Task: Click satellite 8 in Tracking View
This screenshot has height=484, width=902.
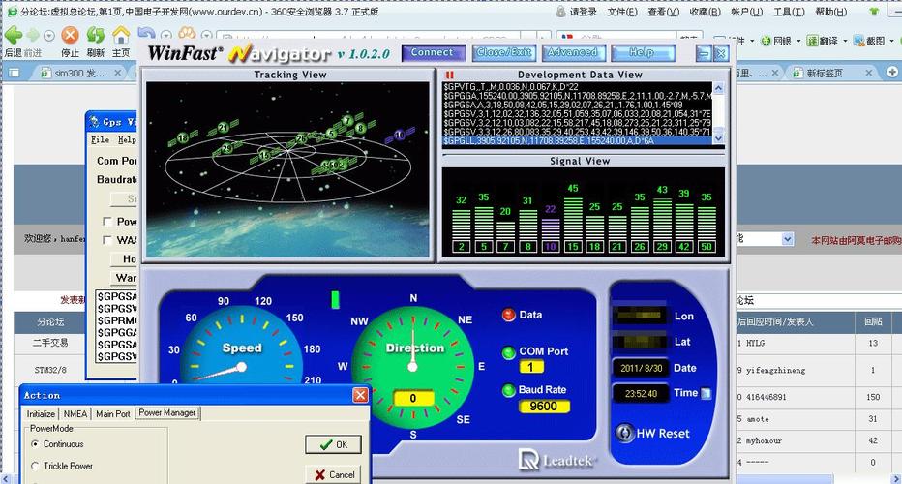Action: 360,129
